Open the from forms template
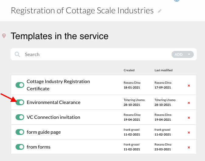 click(38, 147)
